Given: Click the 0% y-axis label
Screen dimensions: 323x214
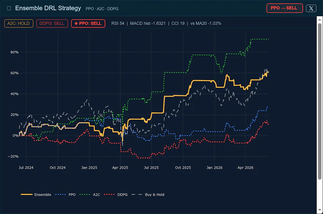Looking at the screenshot, I should click(x=15, y=135).
